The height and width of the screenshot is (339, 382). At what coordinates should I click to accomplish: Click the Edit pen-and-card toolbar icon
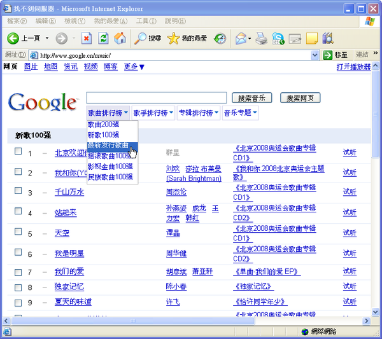(x=295, y=38)
